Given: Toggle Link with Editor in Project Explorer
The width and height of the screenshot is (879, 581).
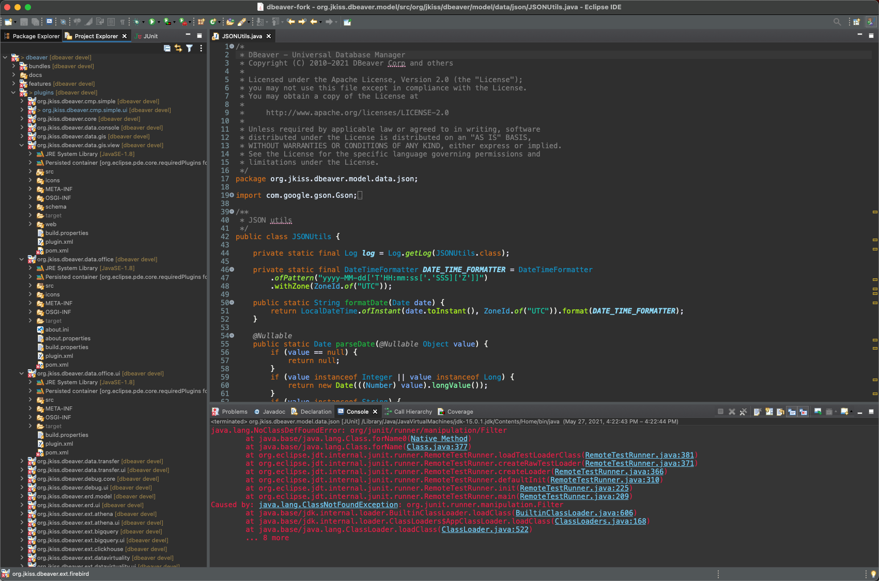Looking at the screenshot, I should pos(178,48).
